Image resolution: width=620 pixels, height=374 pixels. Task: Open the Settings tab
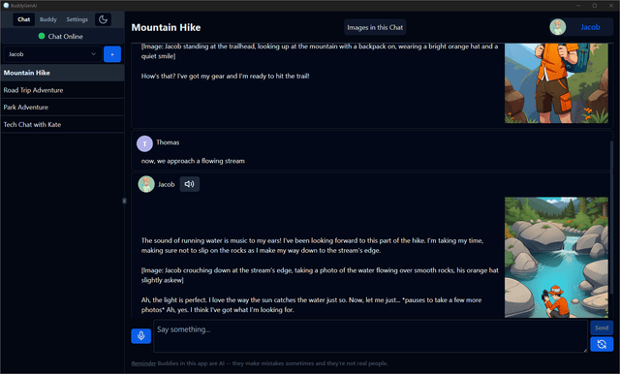77,19
